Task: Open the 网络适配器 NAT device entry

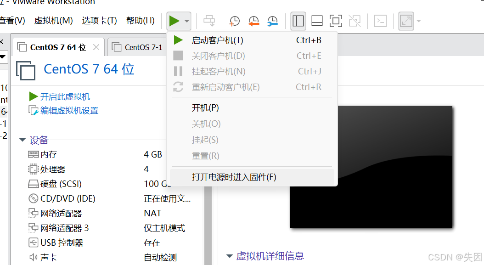Action: (x=55, y=214)
